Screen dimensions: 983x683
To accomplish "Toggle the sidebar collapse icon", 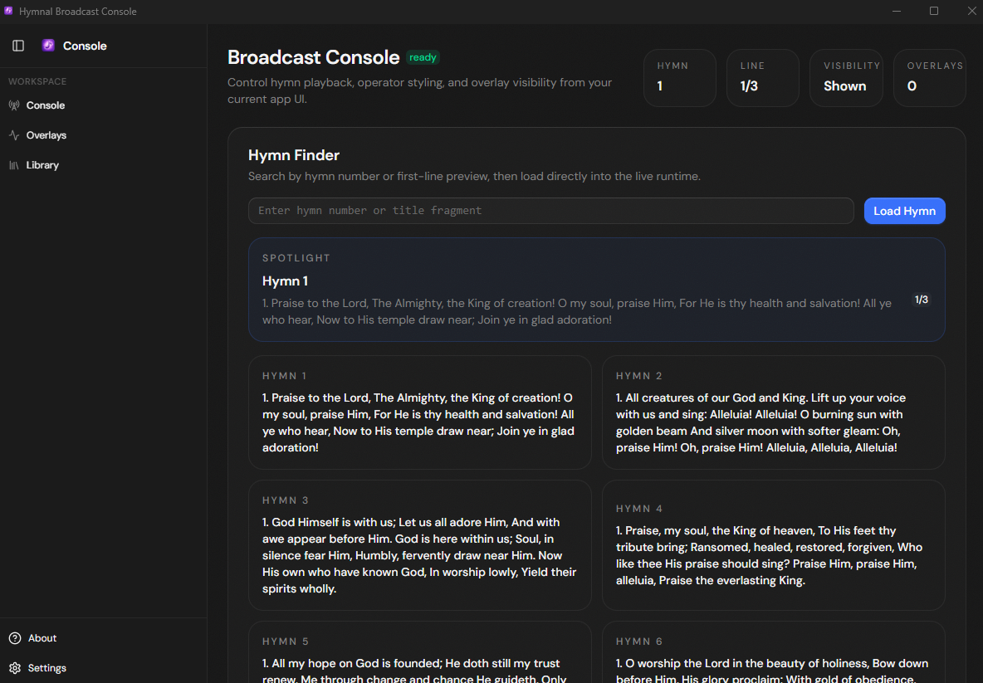I will pyautogui.click(x=18, y=46).
